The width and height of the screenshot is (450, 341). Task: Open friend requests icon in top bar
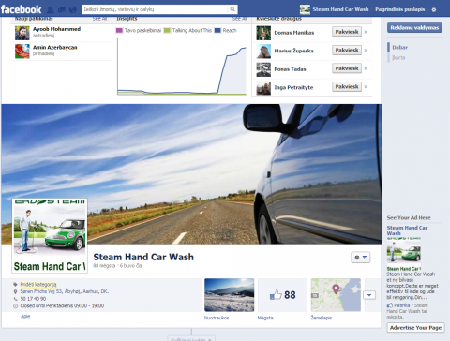[x=51, y=9]
